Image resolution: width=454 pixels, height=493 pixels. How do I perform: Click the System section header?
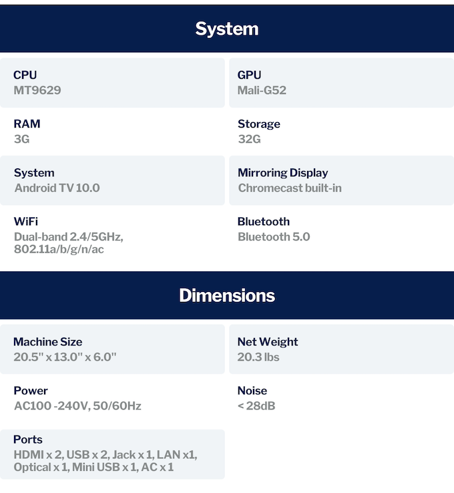click(x=227, y=29)
